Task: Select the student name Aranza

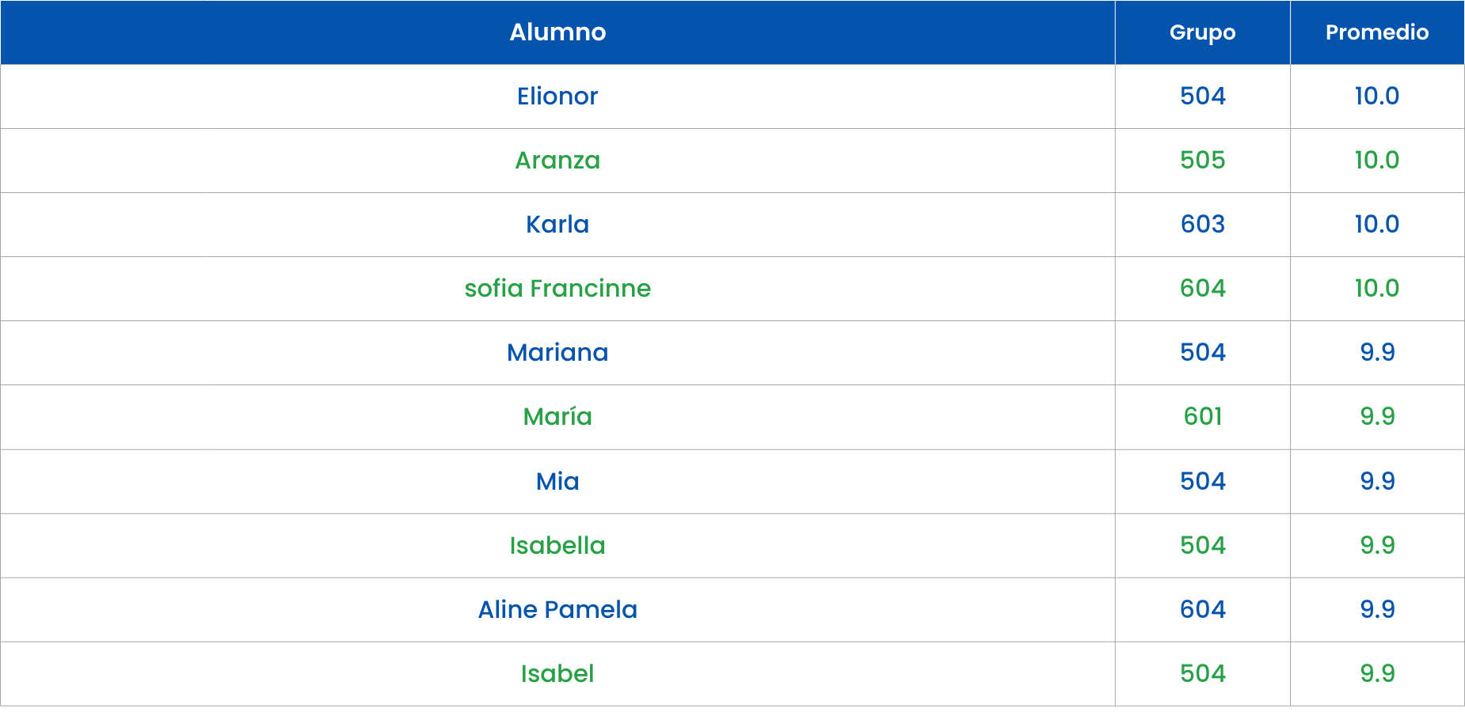Action: tap(557, 161)
